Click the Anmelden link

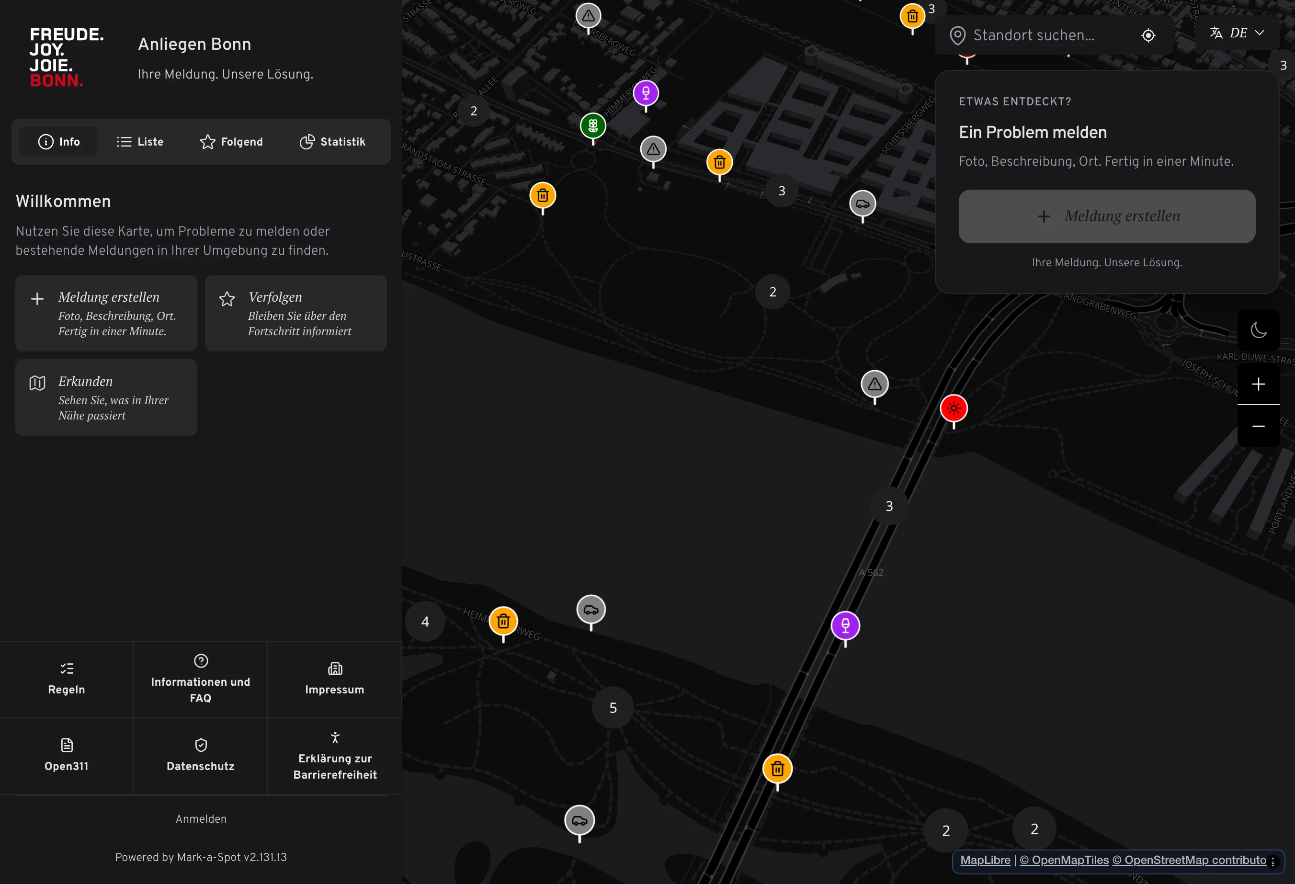coord(201,819)
